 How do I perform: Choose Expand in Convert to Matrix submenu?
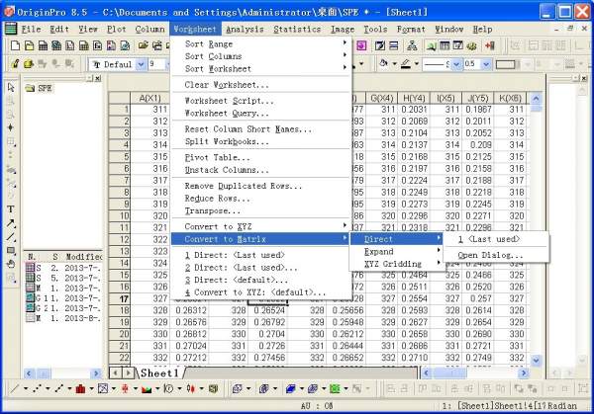point(396,251)
